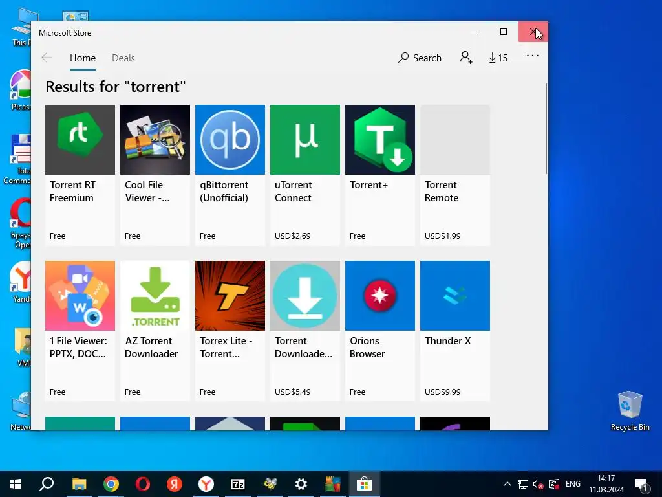
Task: Open 7-Zip from taskbar
Action: point(238,484)
